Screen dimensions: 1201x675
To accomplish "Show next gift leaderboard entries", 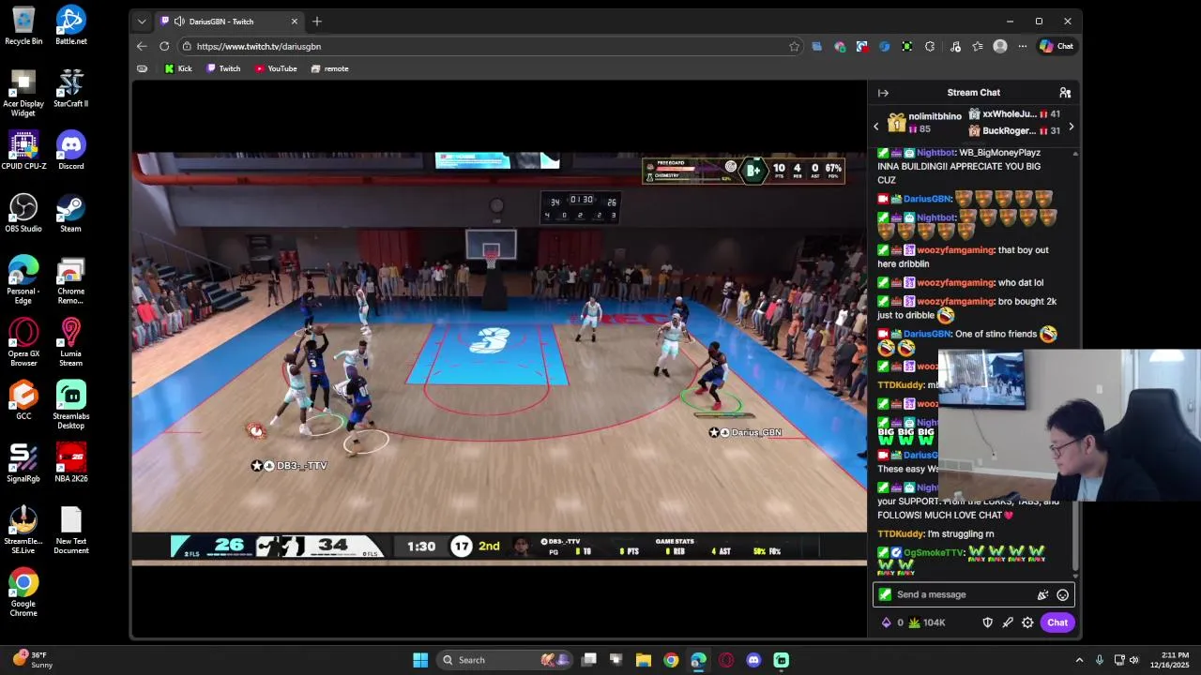I will click(1071, 127).
